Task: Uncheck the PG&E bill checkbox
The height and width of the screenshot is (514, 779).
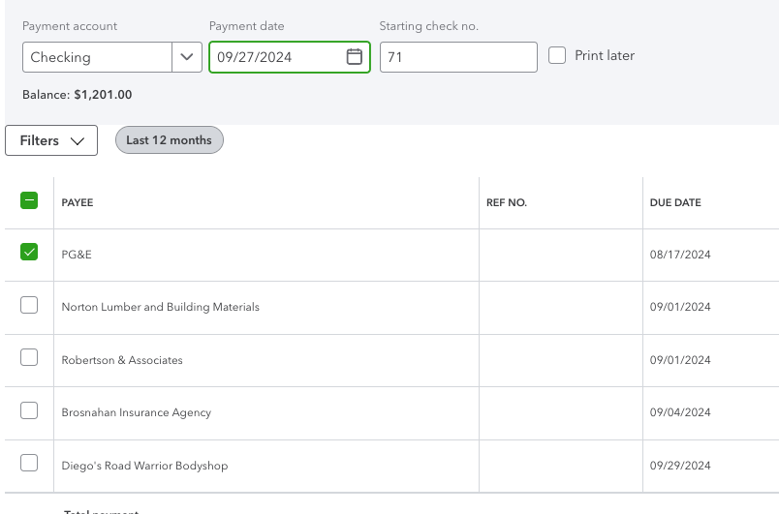Action: [x=29, y=252]
